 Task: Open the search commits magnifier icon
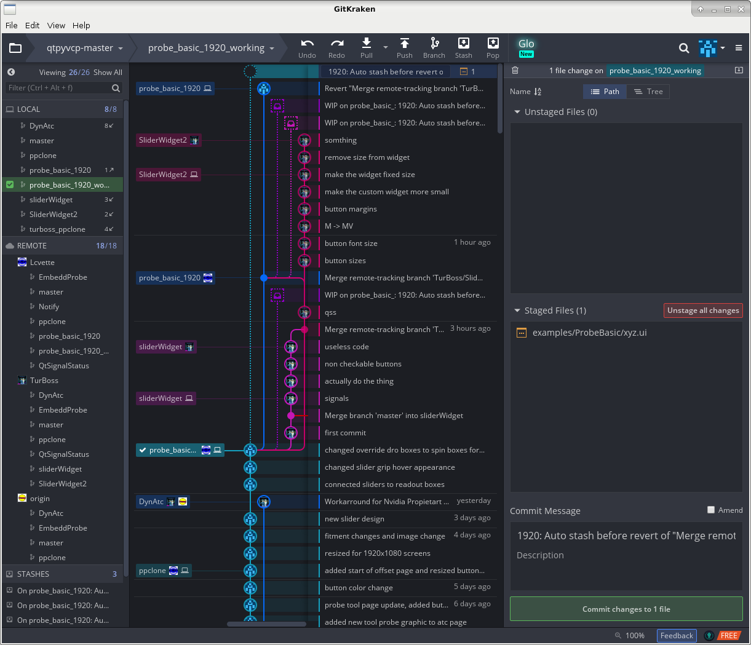point(684,48)
